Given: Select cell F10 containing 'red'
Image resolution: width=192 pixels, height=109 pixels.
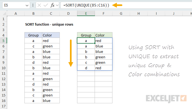Looking at the screenshot, I should click(x=104, y=68).
